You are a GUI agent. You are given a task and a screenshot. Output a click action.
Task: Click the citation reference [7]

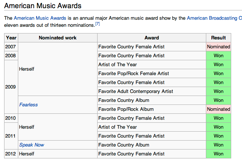point(98,24)
